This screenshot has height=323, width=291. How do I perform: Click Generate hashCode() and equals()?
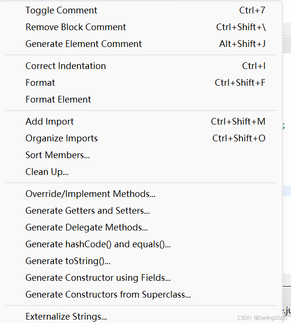point(98,244)
